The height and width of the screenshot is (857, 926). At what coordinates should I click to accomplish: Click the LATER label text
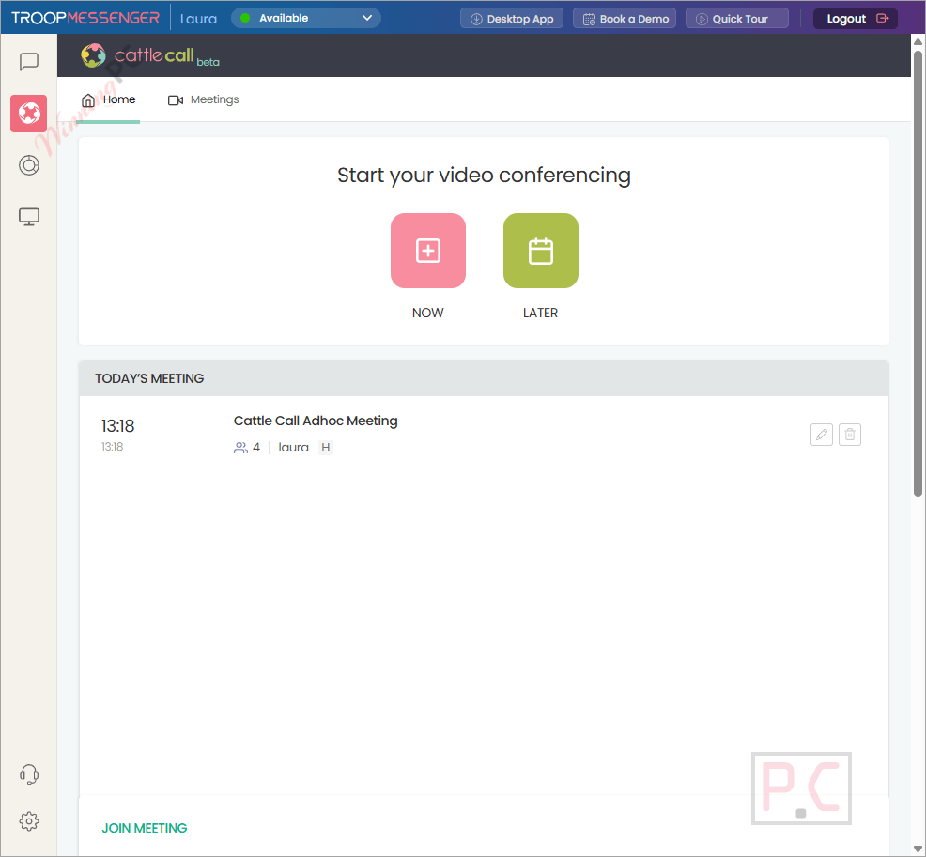[540, 313]
